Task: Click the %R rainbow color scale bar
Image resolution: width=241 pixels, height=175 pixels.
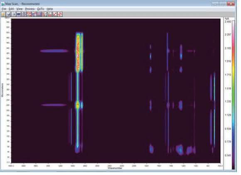Action: (234, 95)
